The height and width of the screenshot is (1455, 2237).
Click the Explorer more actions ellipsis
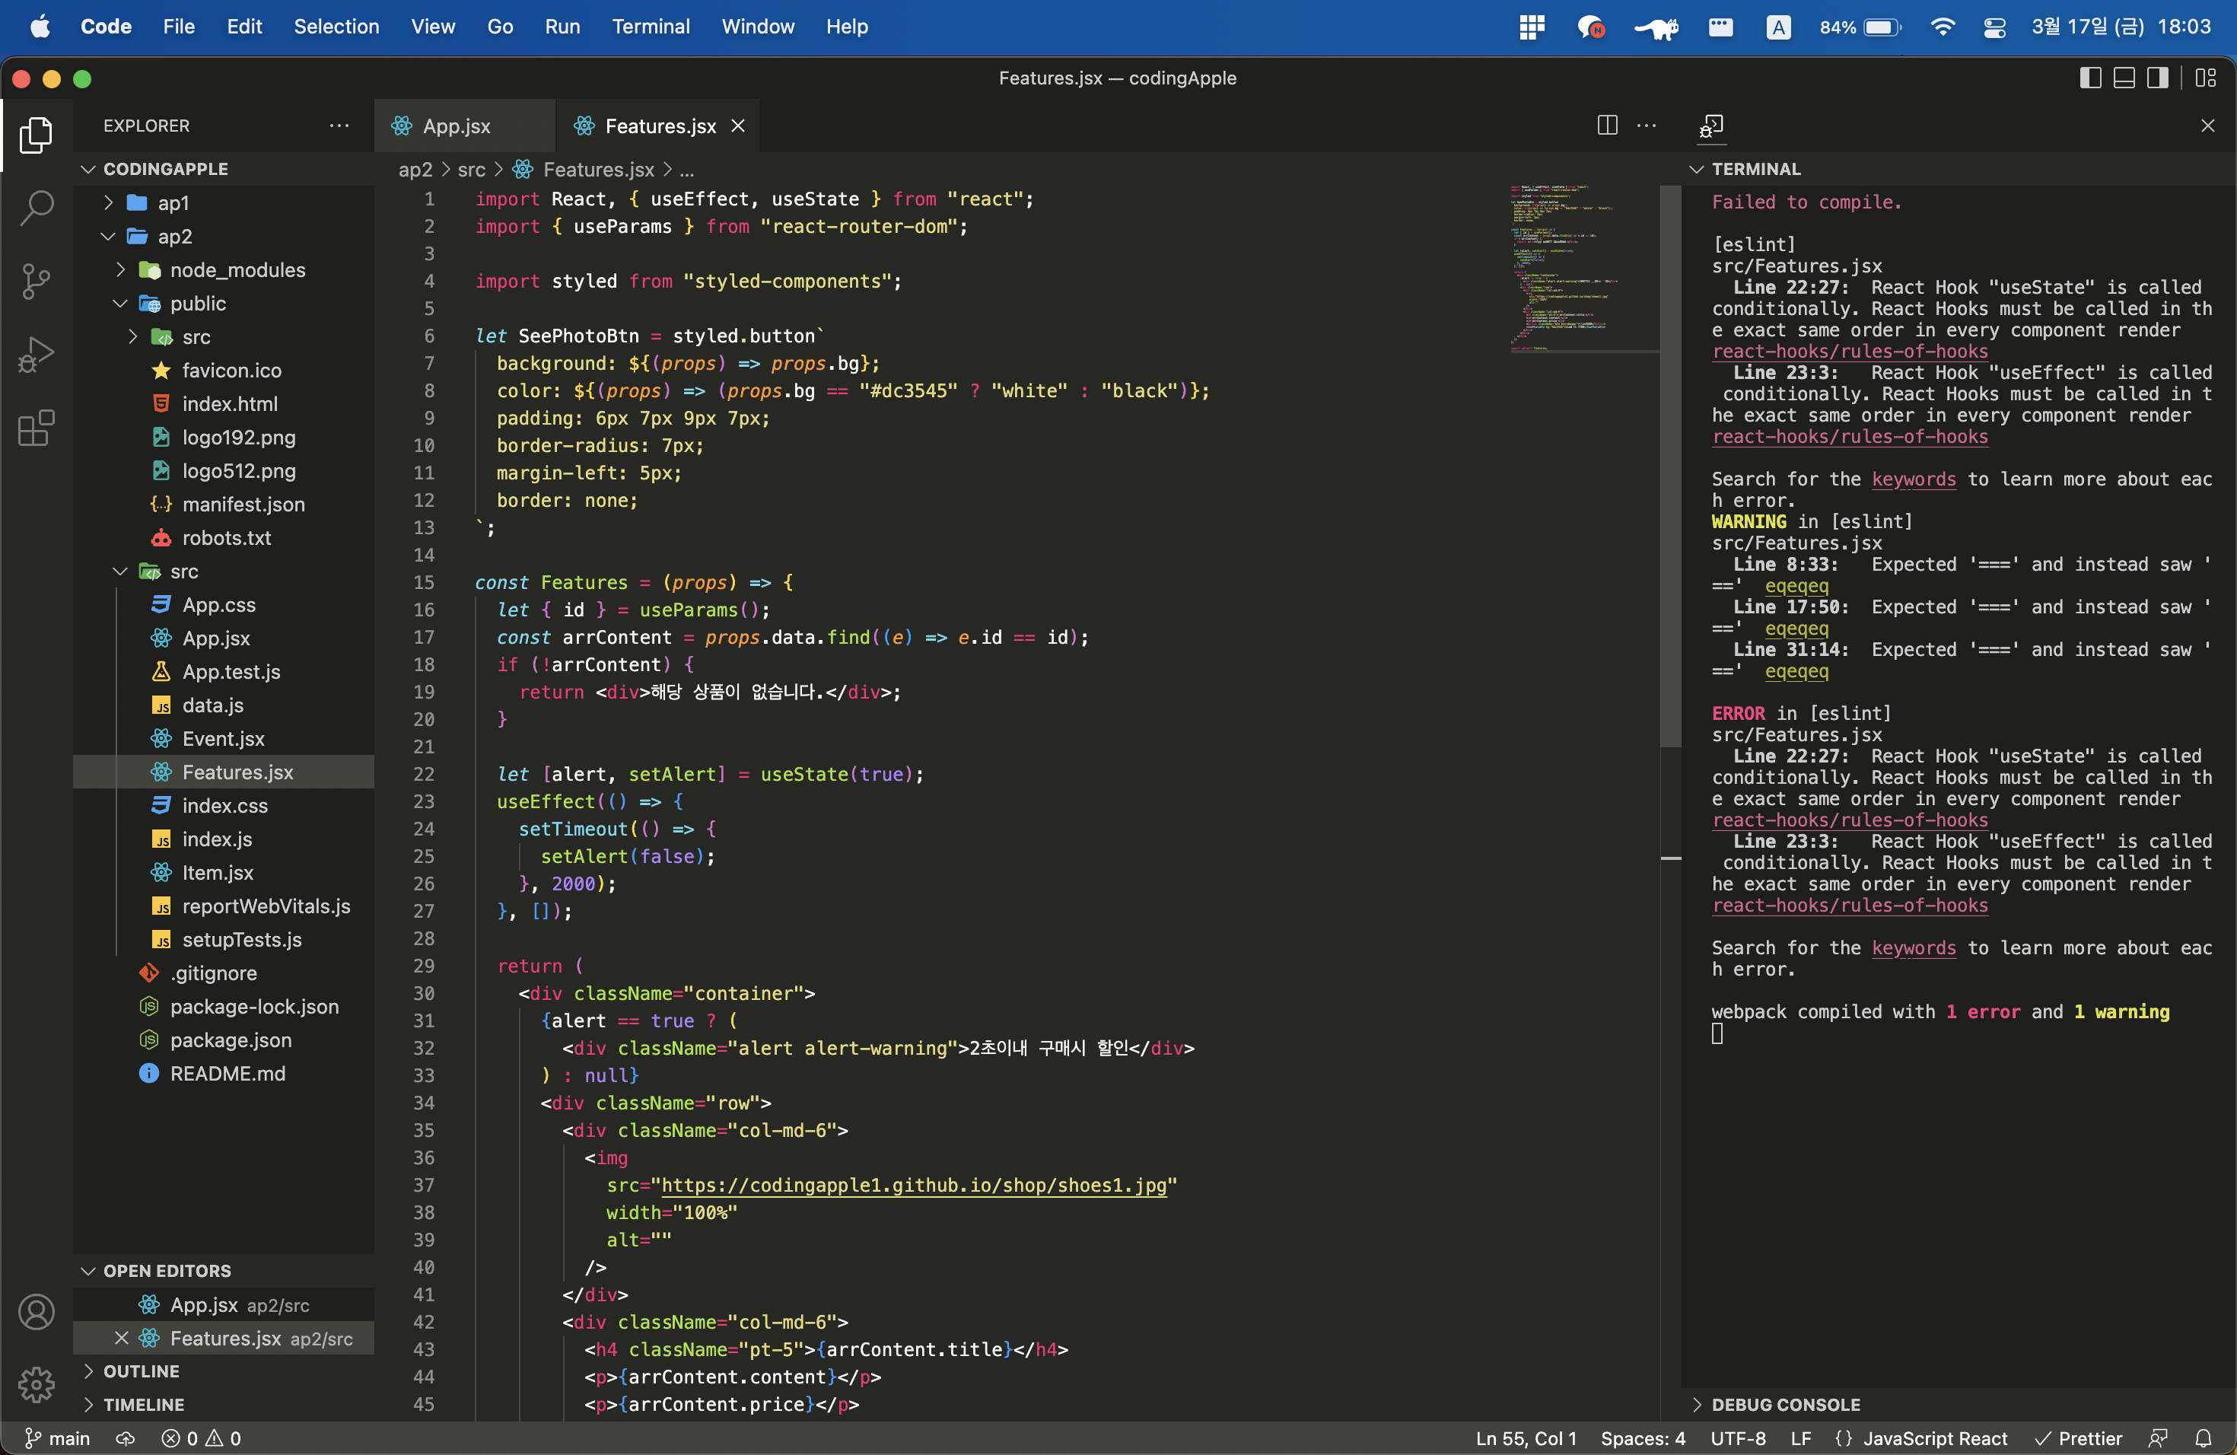click(x=339, y=126)
